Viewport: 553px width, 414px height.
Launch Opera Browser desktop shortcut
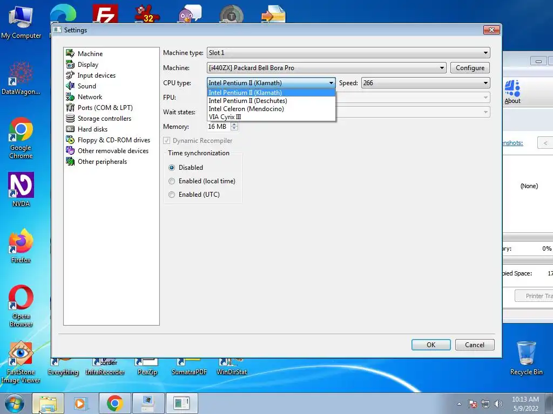click(21, 306)
